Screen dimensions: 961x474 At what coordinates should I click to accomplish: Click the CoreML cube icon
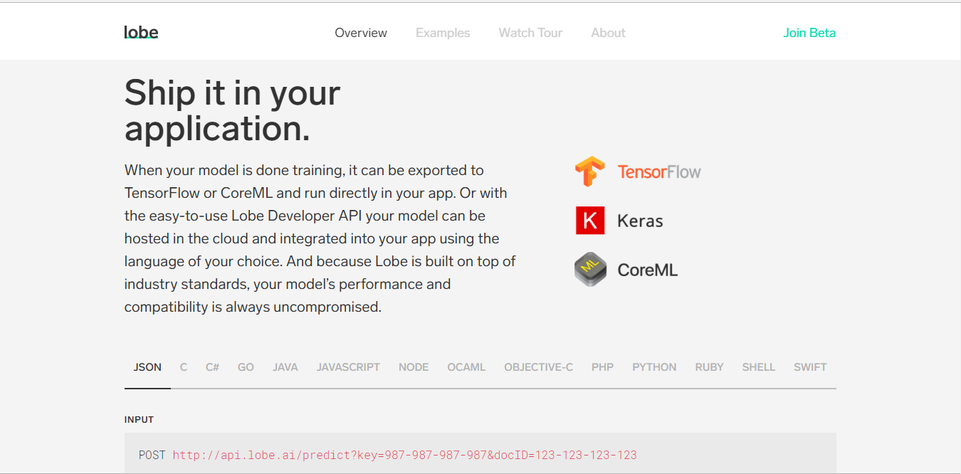point(590,270)
